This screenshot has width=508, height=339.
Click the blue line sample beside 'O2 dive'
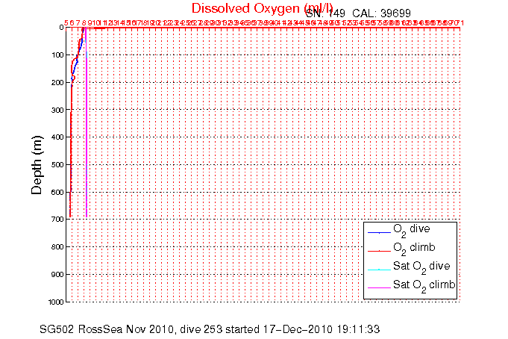pyautogui.click(x=379, y=233)
